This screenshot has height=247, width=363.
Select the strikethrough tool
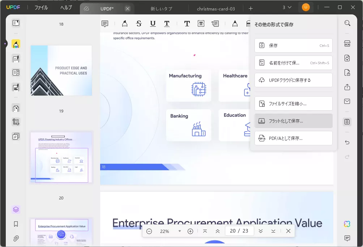pos(139,23)
